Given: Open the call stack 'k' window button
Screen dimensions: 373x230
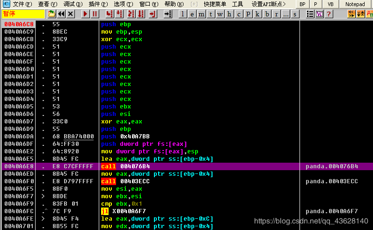Looking at the screenshot, I should 257,14.
